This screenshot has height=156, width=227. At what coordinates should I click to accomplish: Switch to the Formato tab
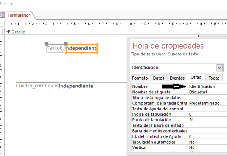(x=140, y=78)
